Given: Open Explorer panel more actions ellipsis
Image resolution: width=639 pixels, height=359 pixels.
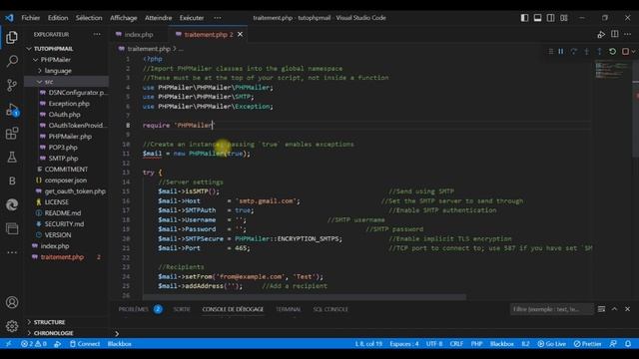Looking at the screenshot, I should click(97, 34).
